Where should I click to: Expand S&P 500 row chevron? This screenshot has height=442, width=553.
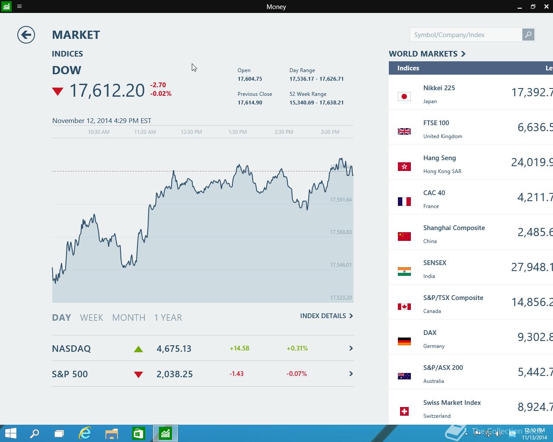pos(351,374)
